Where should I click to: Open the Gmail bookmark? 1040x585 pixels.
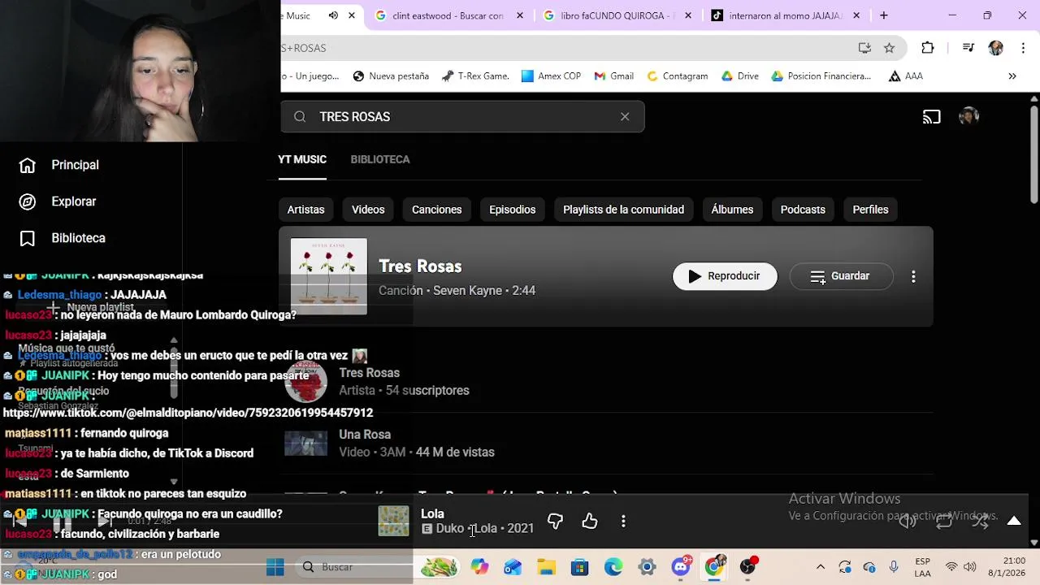click(613, 76)
